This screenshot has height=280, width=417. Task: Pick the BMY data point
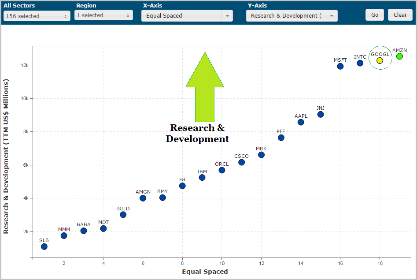click(x=162, y=198)
